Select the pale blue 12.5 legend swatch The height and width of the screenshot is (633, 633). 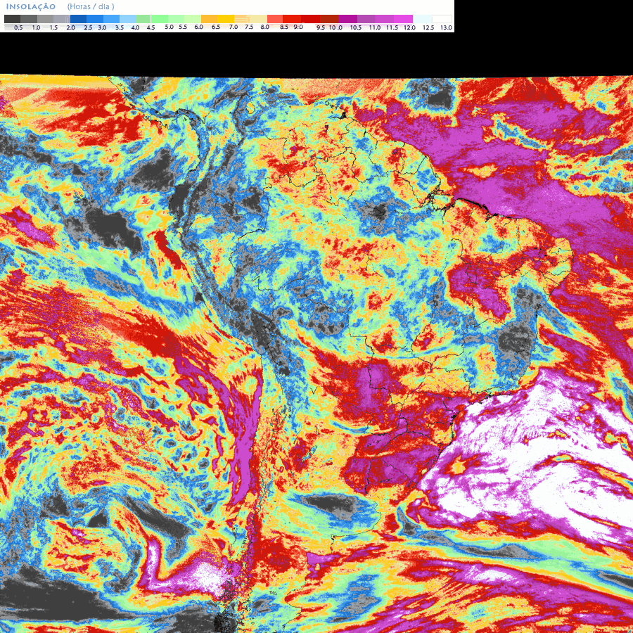click(x=422, y=19)
